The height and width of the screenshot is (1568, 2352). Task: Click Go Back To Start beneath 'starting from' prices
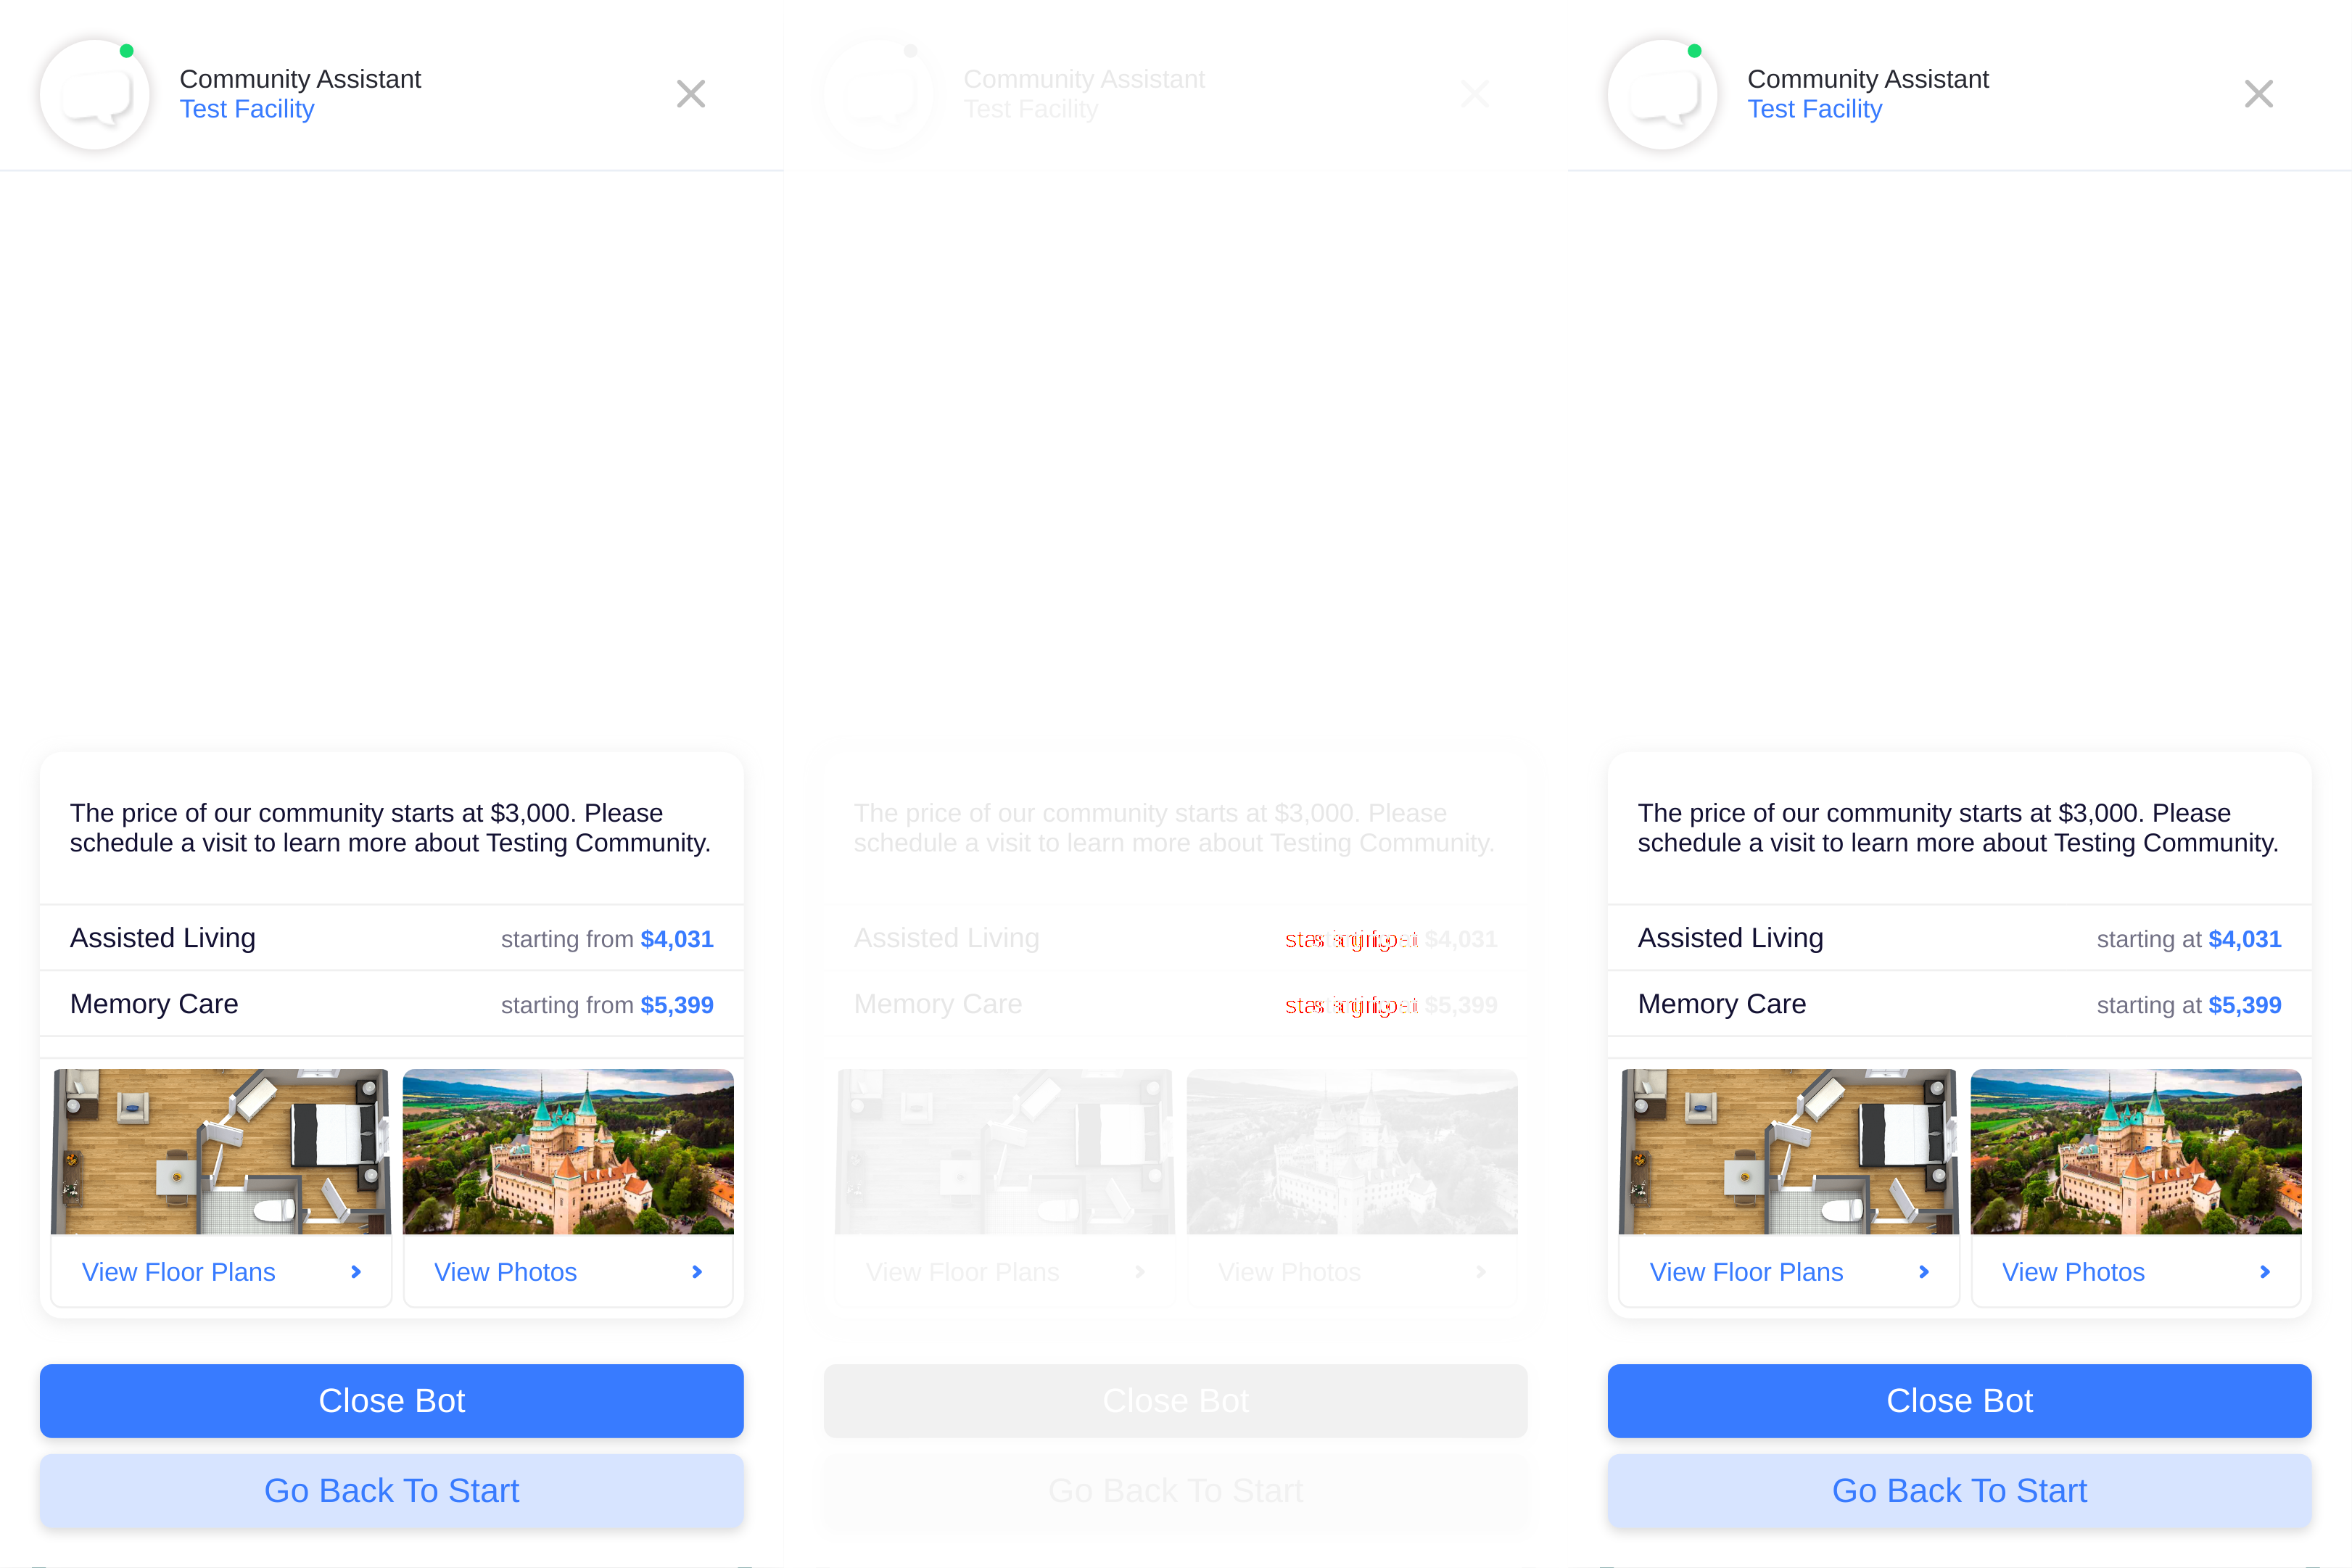coord(392,1491)
